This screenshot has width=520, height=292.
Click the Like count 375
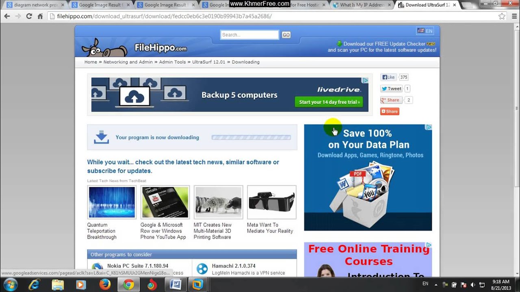coord(403,77)
